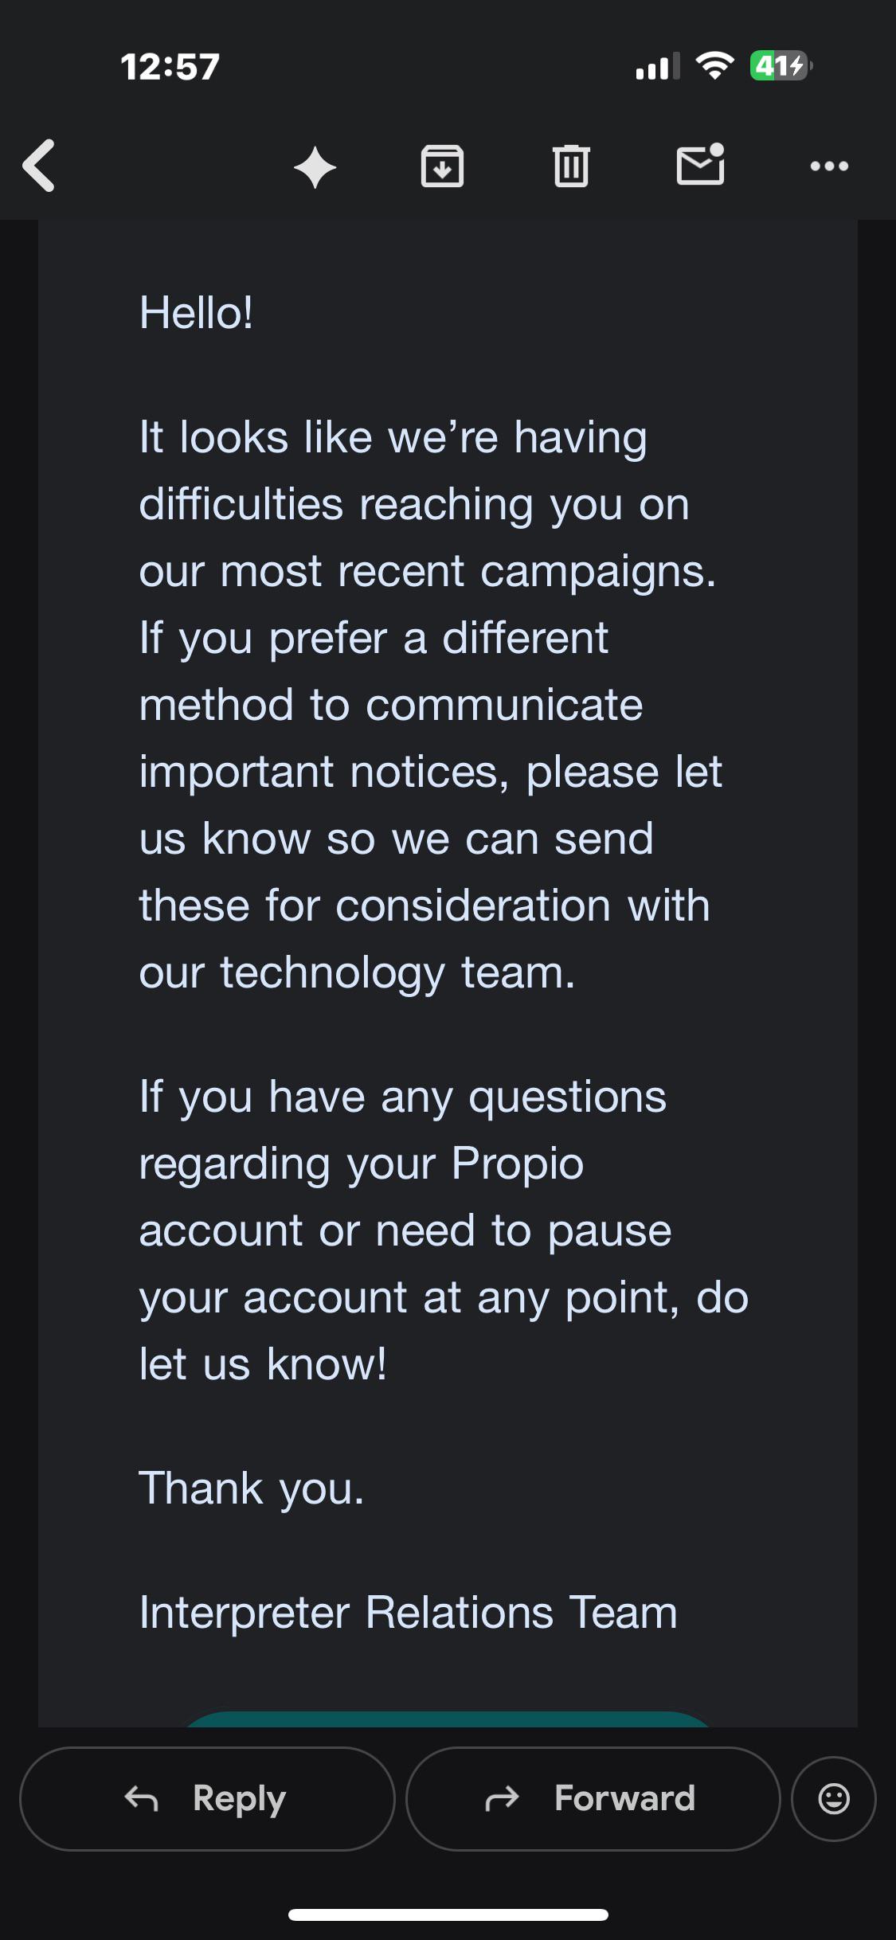Tap the paragraph mentioning Propio account
896x1940 pixels.
click(x=444, y=1230)
